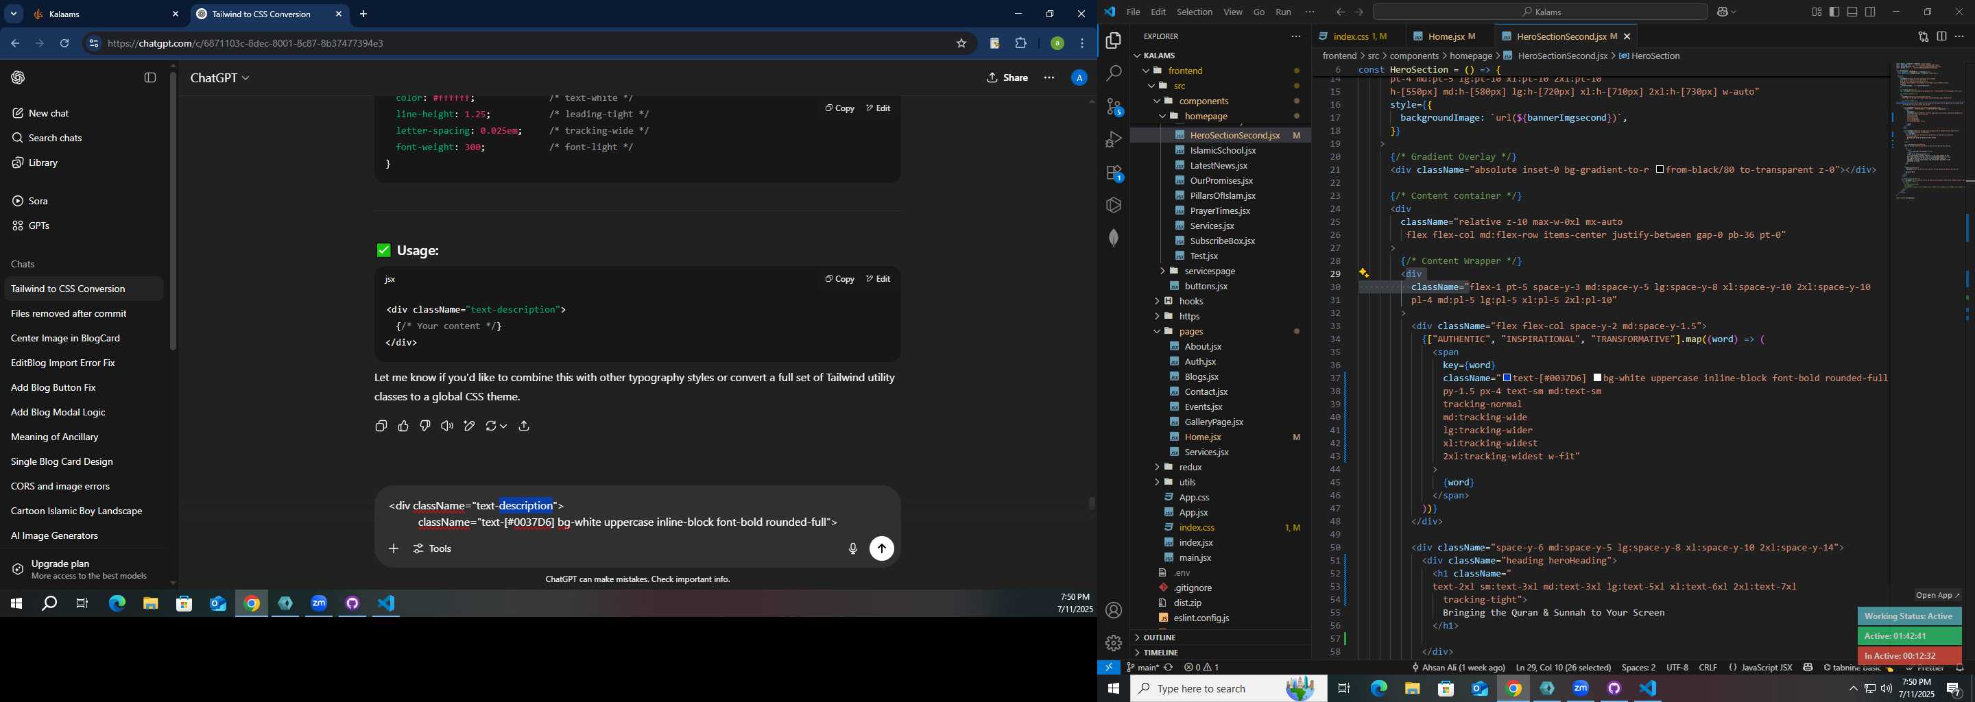1975x702 pixels.
Task: Expand the redux folder in Explorer
Action: pyautogui.click(x=1157, y=468)
